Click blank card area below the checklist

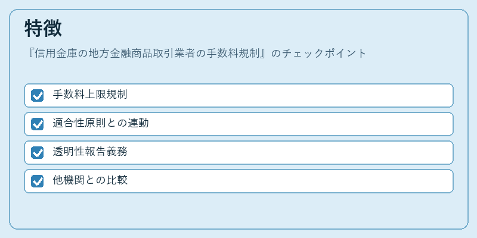(x=238, y=211)
